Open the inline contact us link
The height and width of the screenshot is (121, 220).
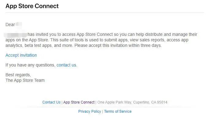pos(66,65)
